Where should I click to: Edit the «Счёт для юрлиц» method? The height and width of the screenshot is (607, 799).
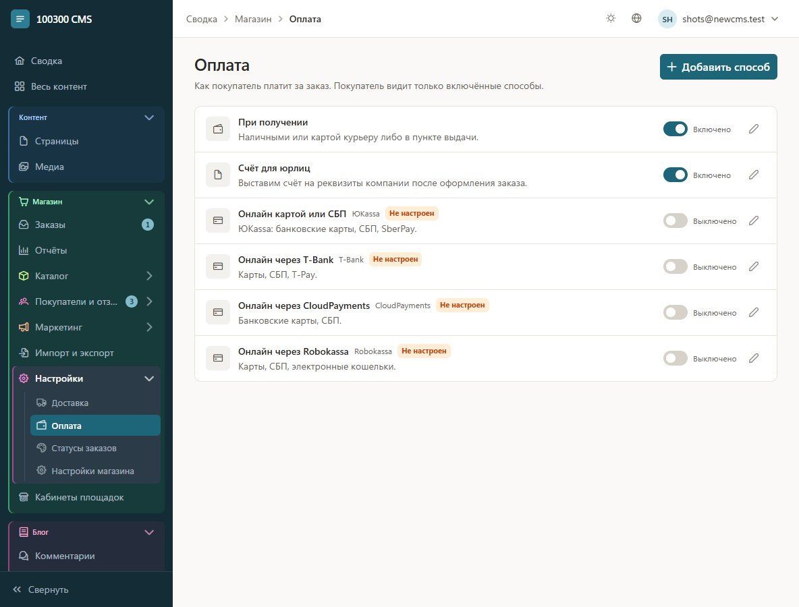pyautogui.click(x=754, y=175)
